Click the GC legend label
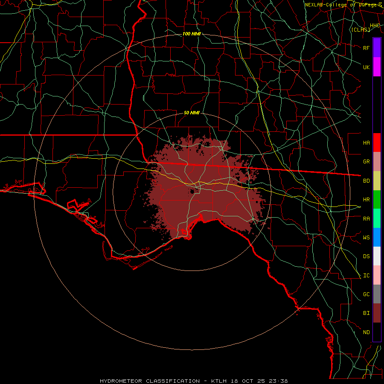This screenshot has width=384, height=384. click(367, 294)
